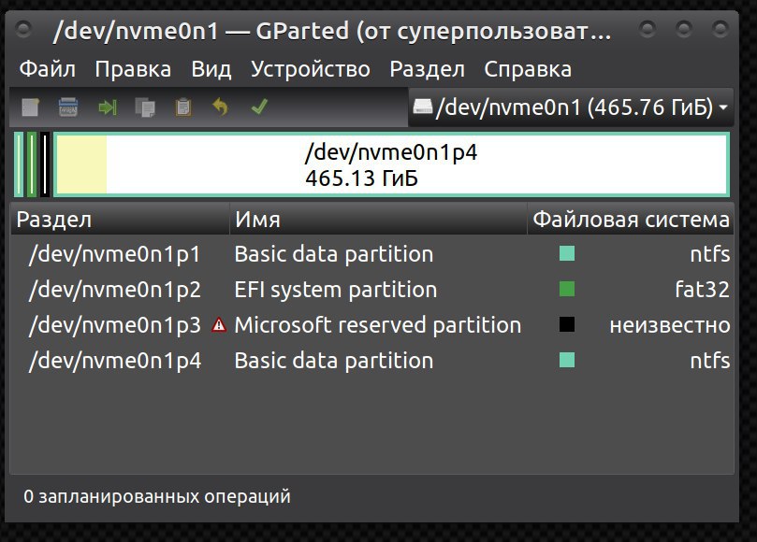757x542 pixels.
Task: Click the Delete partition toolbar icon
Action: click(x=68, y=107)
